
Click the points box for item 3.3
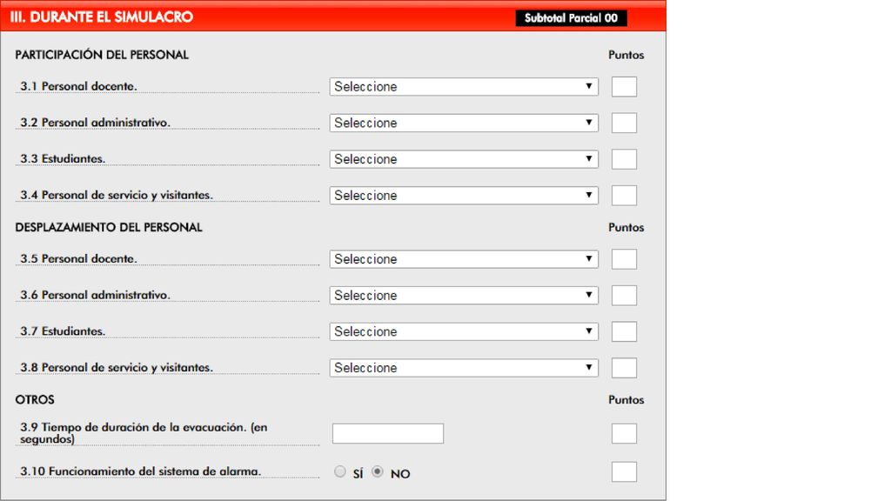[x=624, y=159]
